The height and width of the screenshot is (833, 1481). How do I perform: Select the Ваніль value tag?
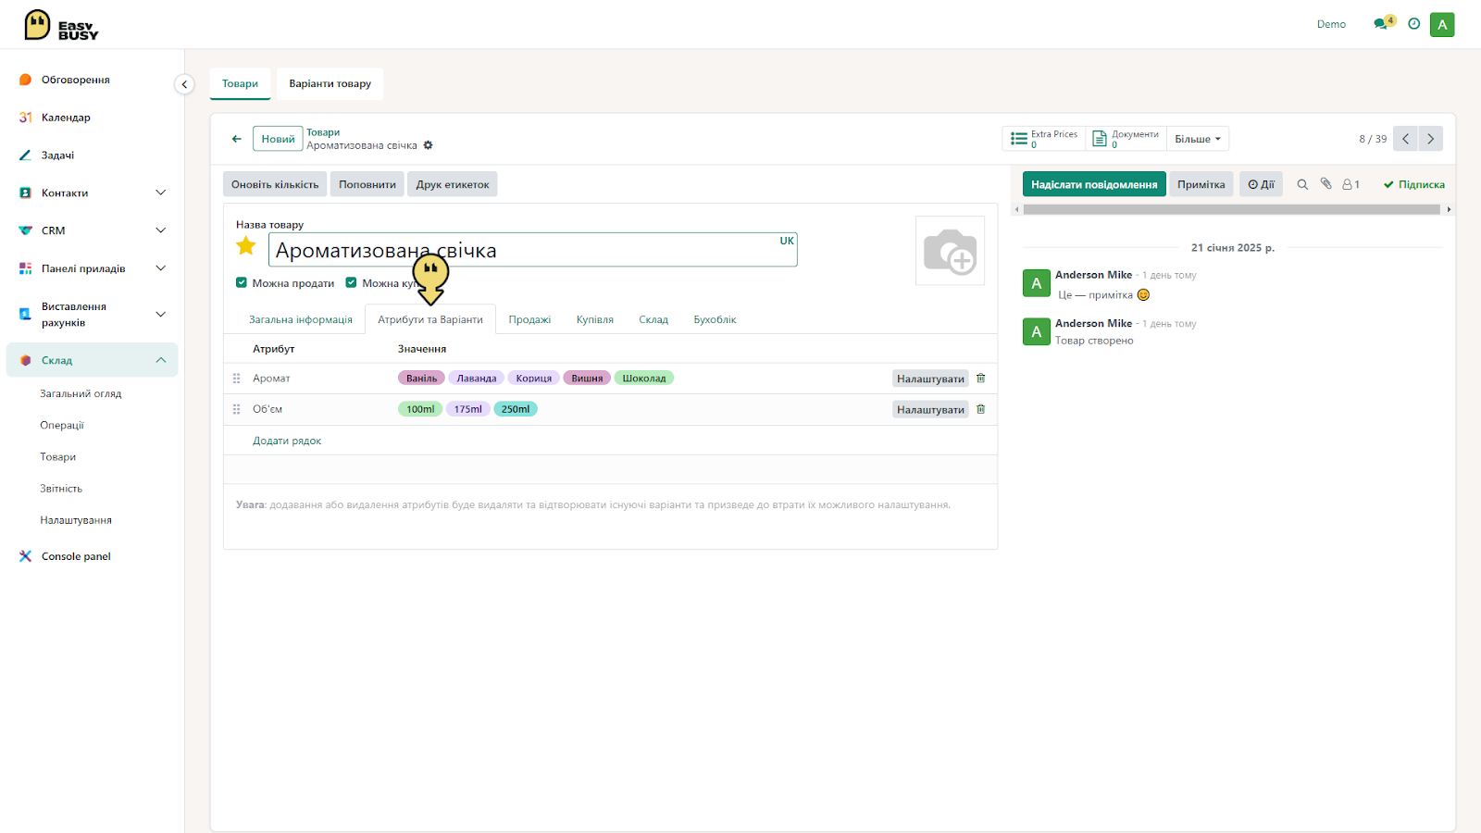[x=421, y=378]
